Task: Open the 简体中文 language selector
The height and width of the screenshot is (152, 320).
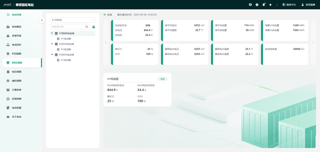Action: coord(289,5)
